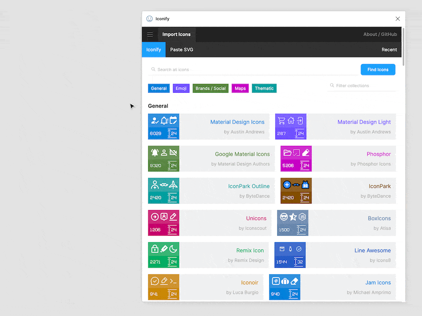Screen dimensions: 422x316
Task: Toggle the Maps category filter
Action: point(240,88)
